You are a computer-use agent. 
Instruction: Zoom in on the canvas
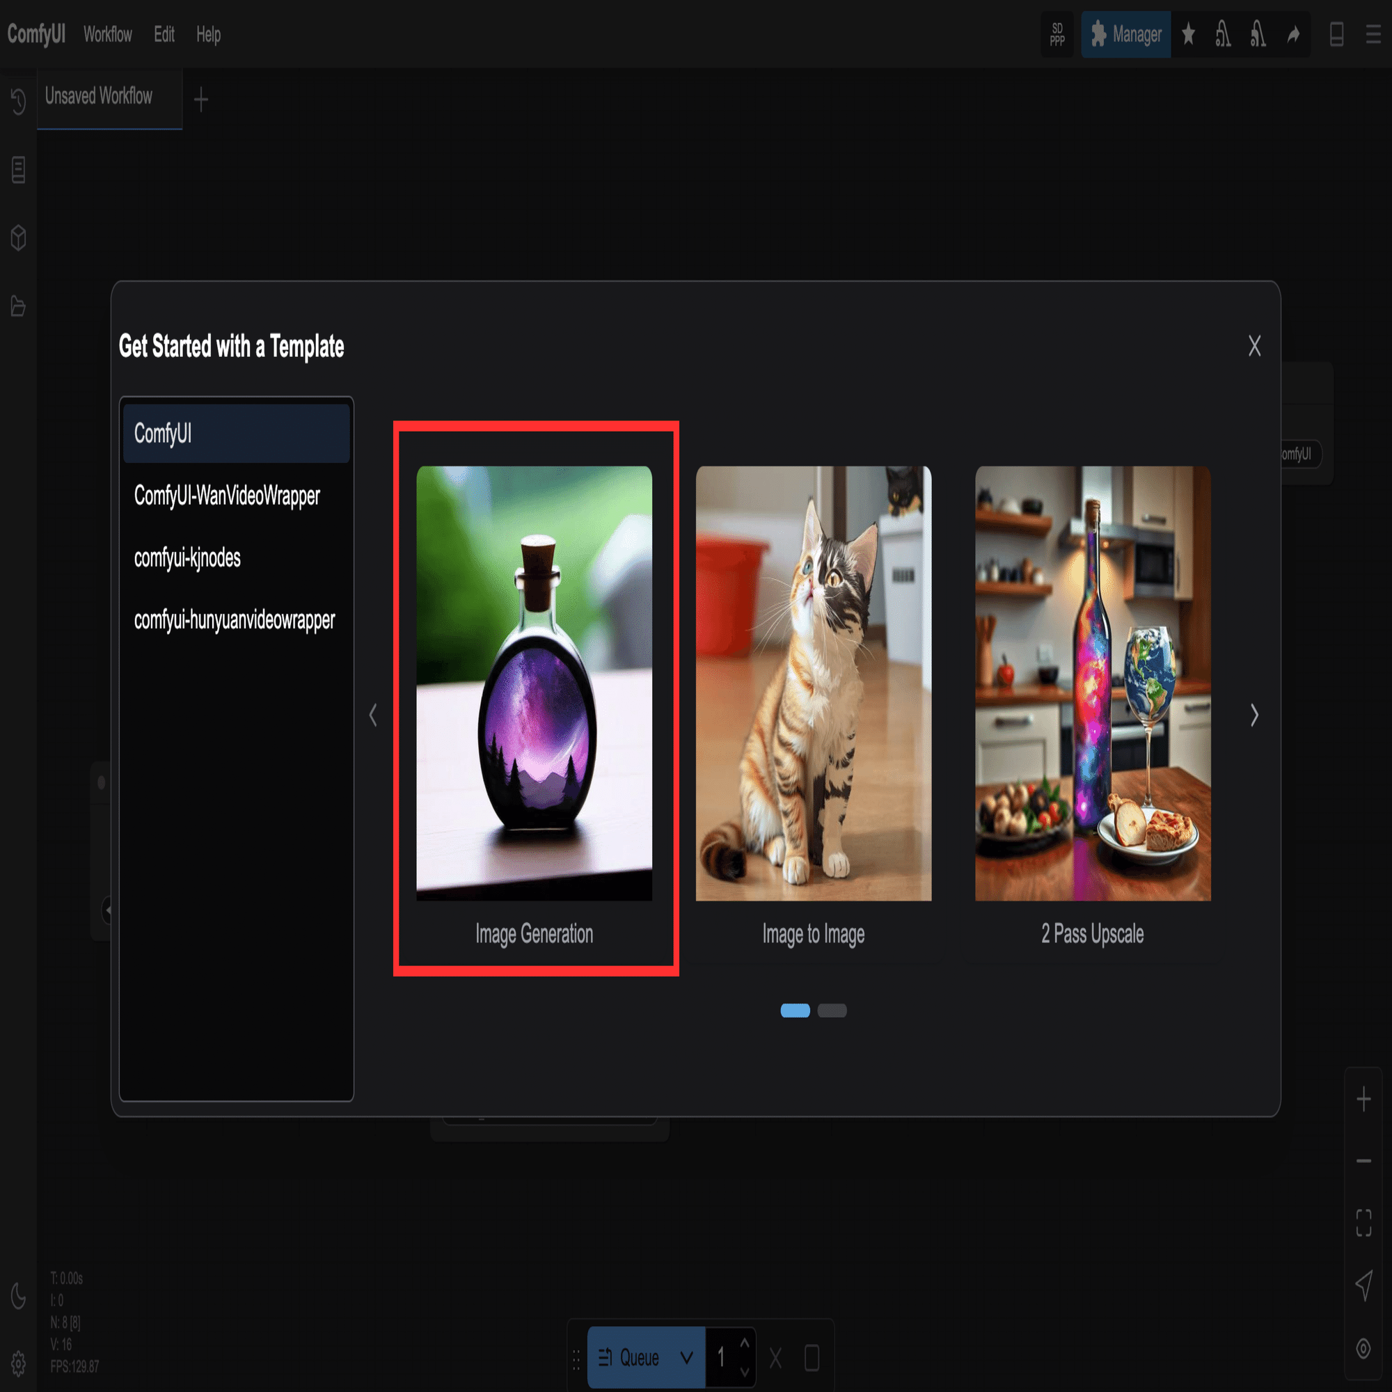click(1363, 1099)
